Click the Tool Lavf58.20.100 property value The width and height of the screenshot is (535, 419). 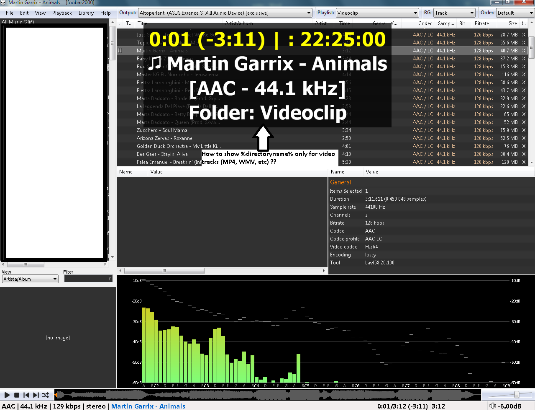click(379, 263)
